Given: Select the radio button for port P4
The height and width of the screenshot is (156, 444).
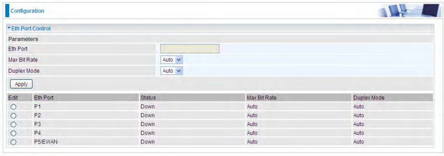Looking at the screenshot, I should tap(13, 133).
